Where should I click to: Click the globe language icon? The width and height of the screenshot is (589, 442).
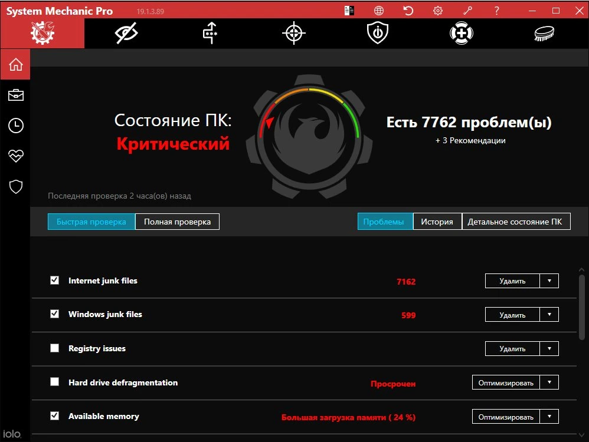coord(379,11)
